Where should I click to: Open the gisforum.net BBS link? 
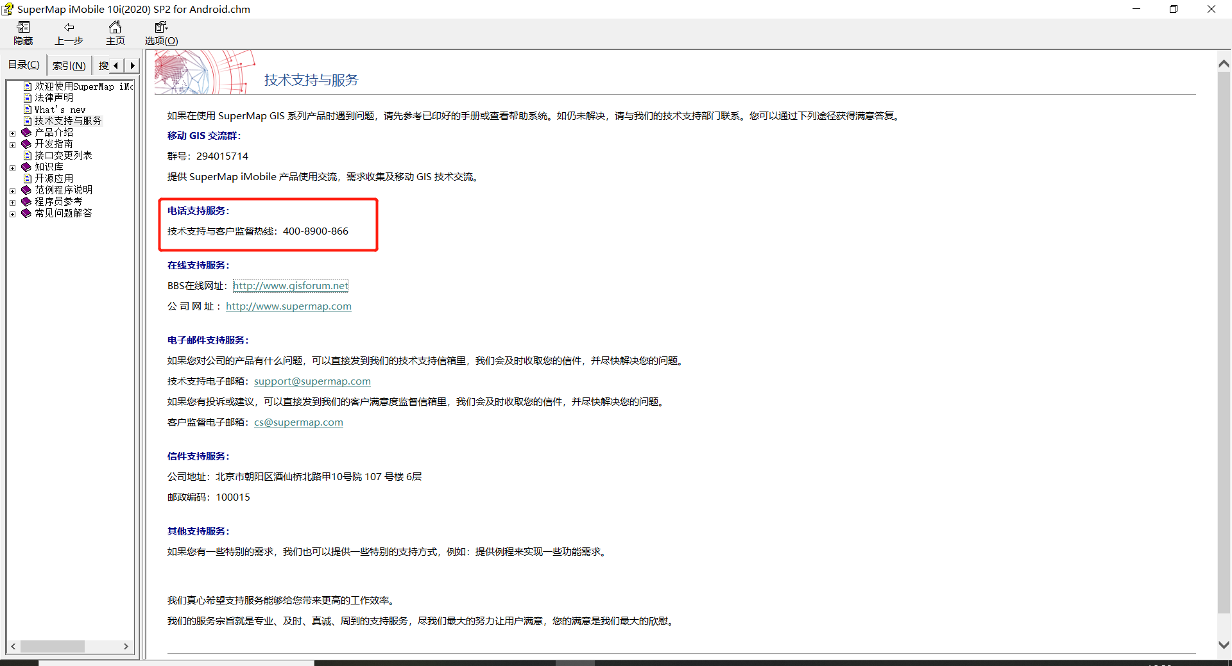(x=290, y=285)
